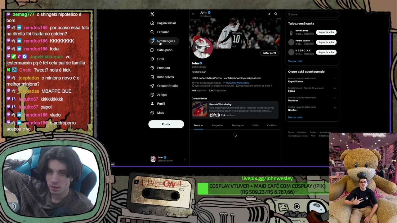
Task: Click the Termos footer link
Action: [291, 132]
